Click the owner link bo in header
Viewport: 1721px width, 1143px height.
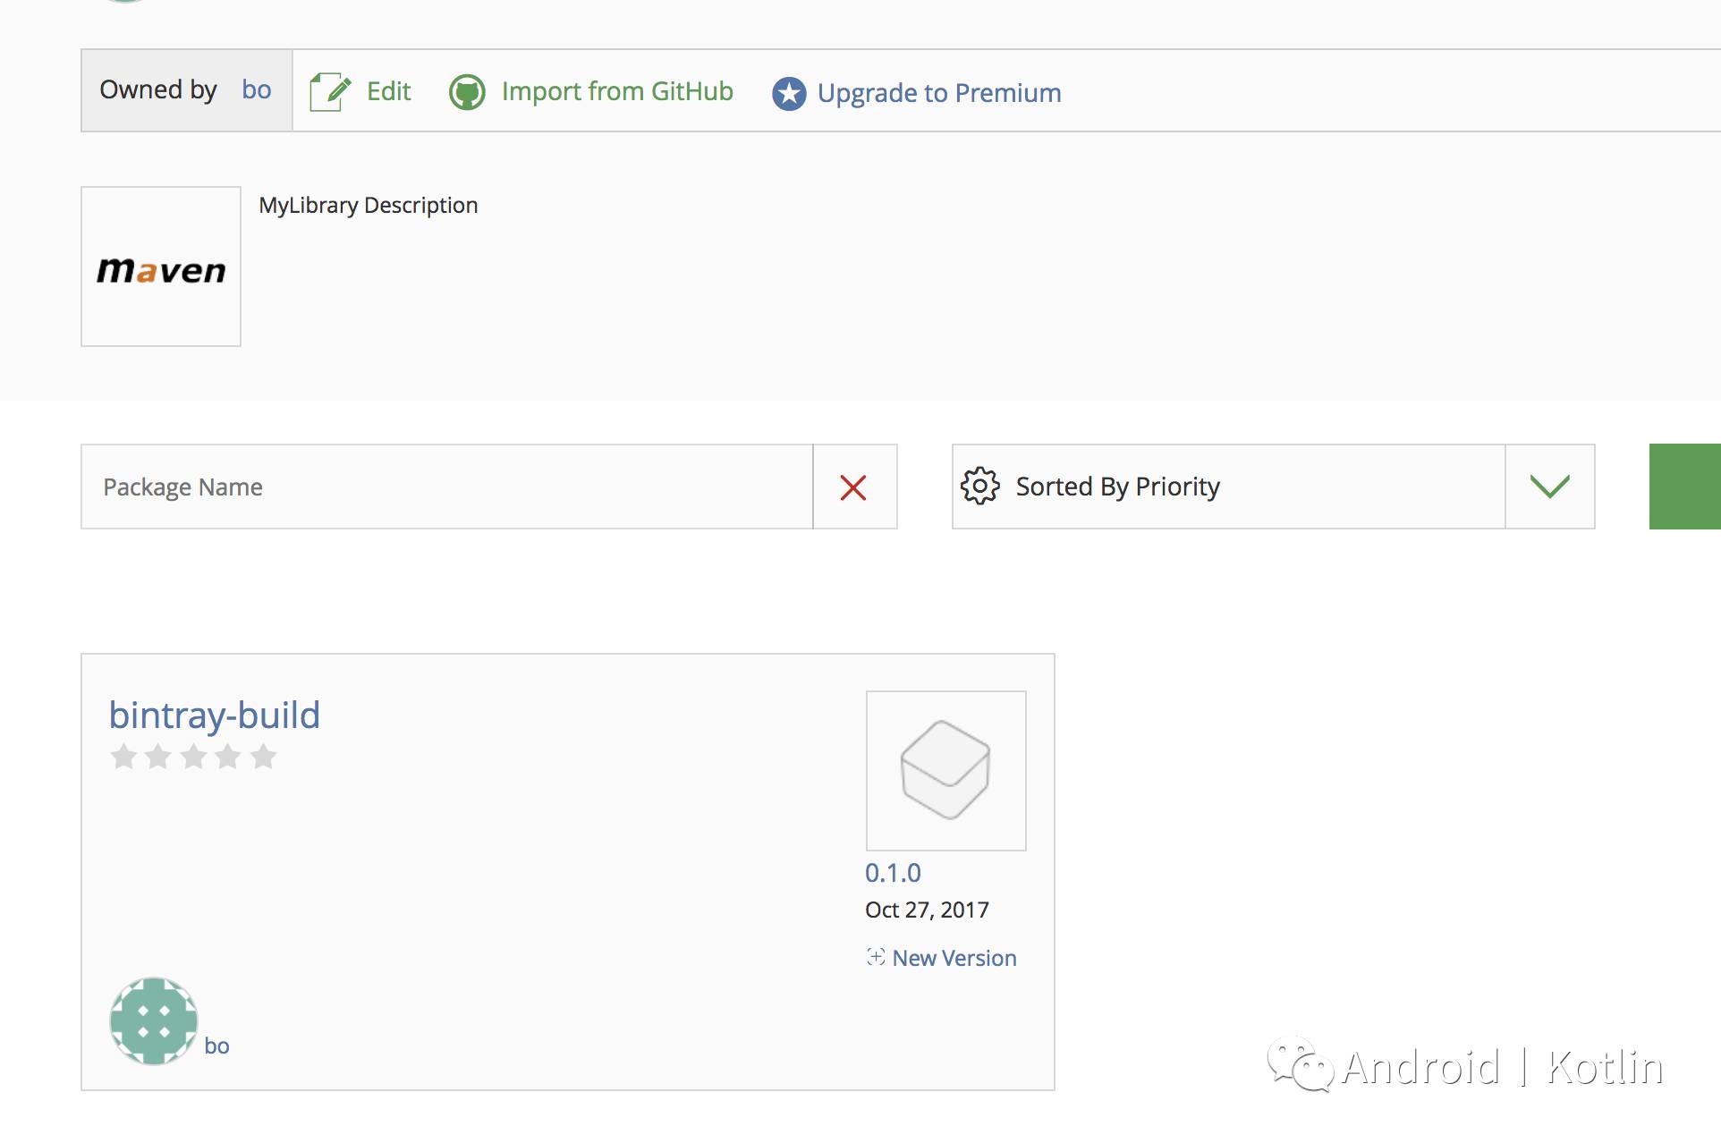point(256,89)
